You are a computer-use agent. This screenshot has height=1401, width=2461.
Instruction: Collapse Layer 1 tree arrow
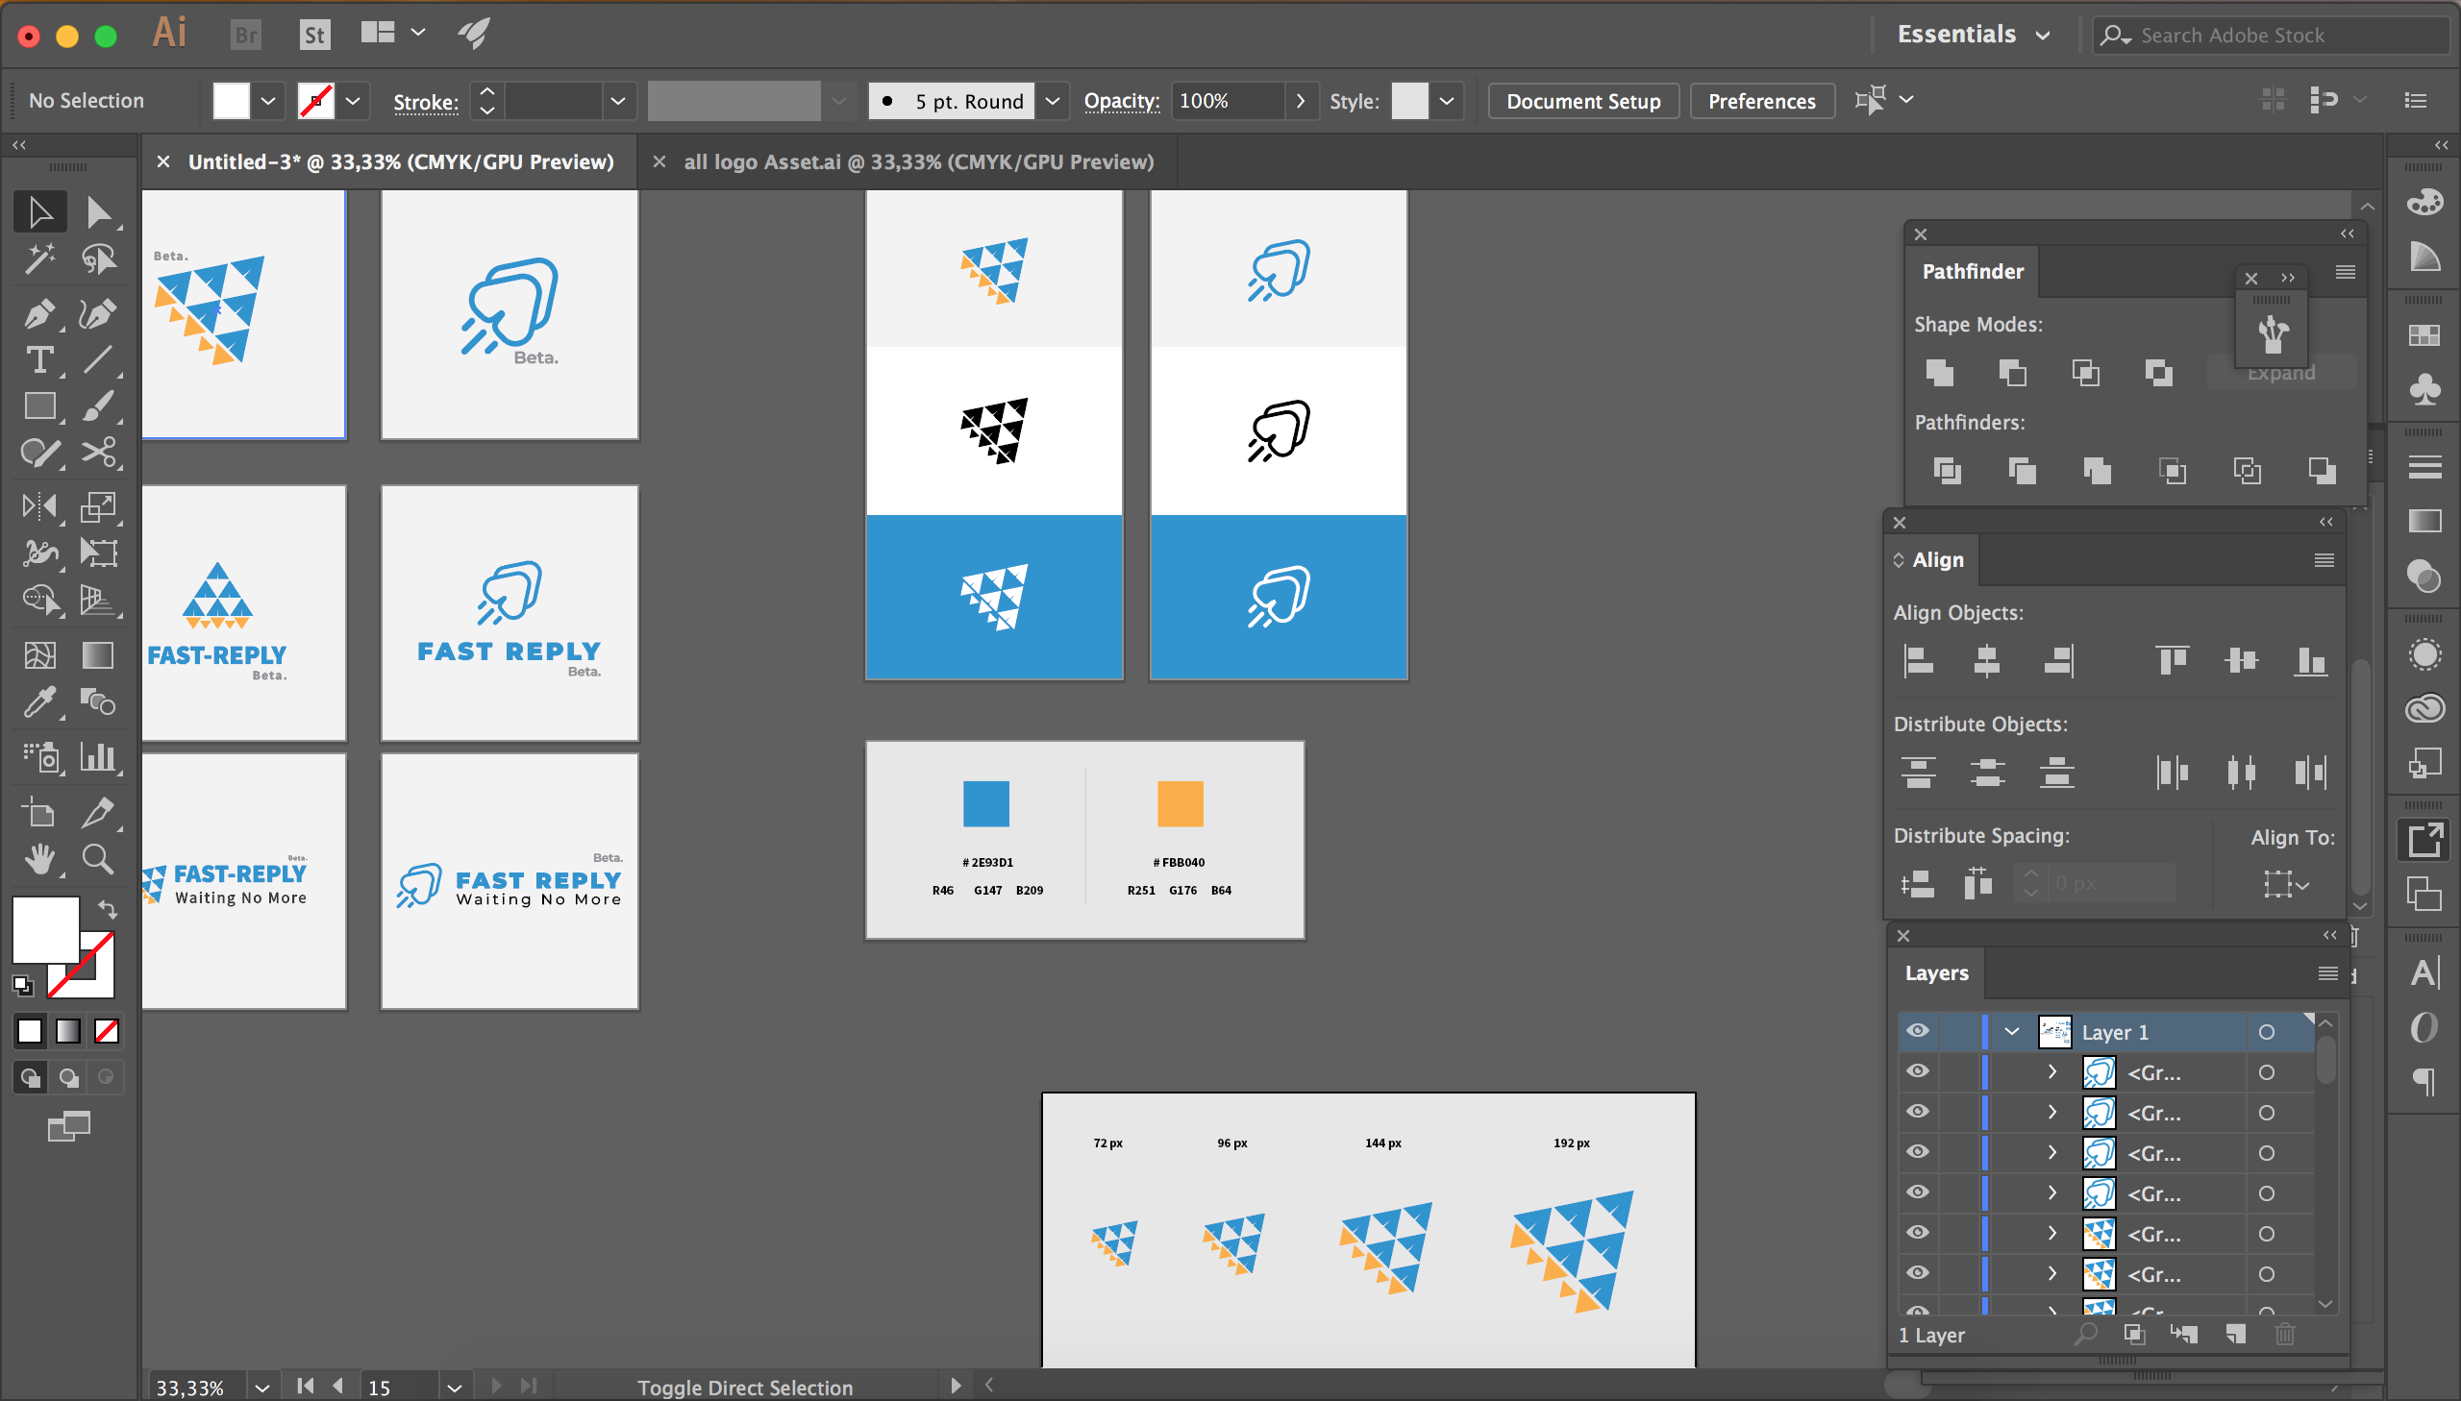tap(2011, 1031)
